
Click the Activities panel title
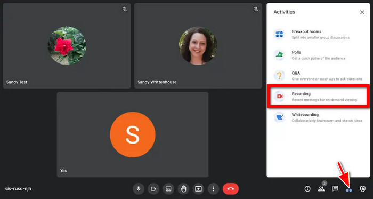(284, 12)
